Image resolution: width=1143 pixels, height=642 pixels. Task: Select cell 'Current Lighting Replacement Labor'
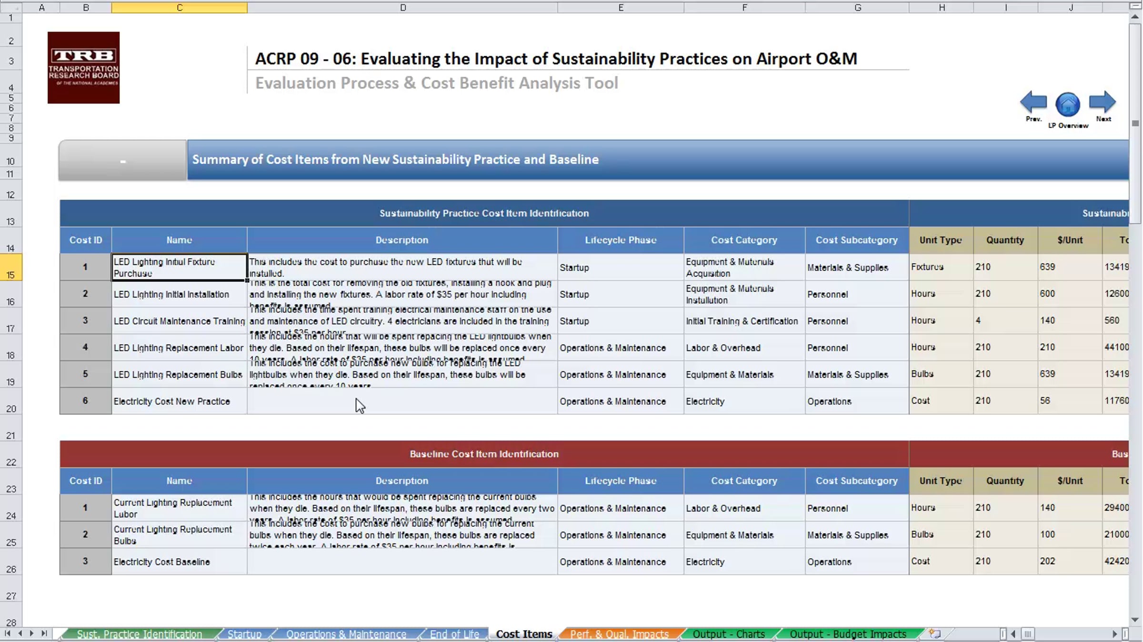coord(179,508)
